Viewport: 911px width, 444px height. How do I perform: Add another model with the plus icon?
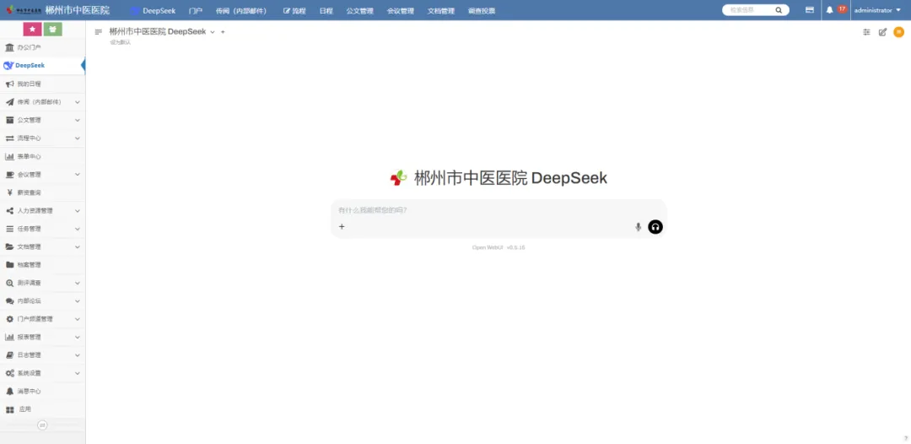point(223,32)
